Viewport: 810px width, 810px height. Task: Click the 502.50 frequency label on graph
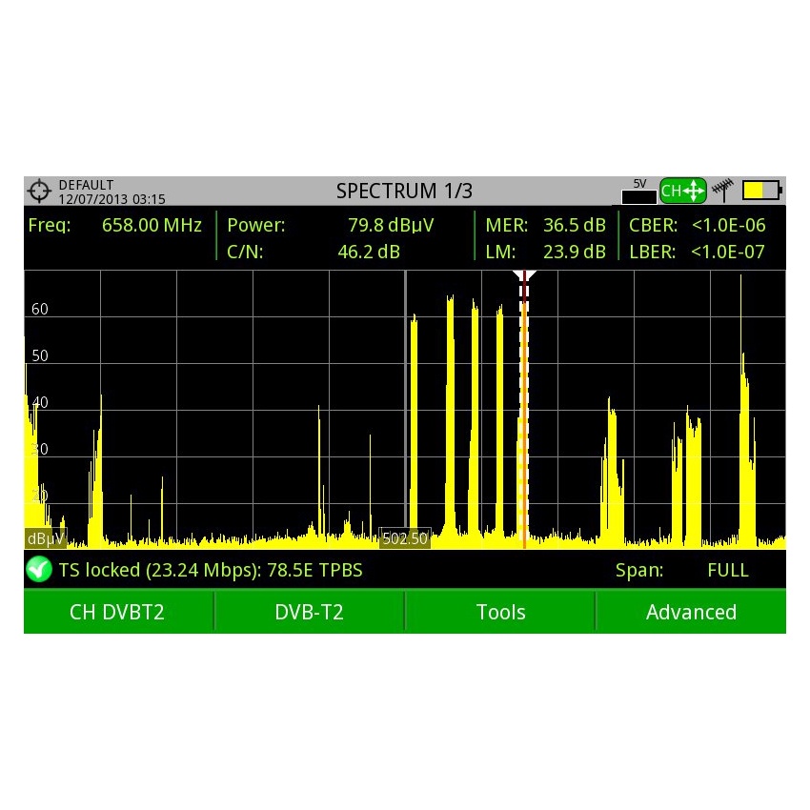coord(405,538)
